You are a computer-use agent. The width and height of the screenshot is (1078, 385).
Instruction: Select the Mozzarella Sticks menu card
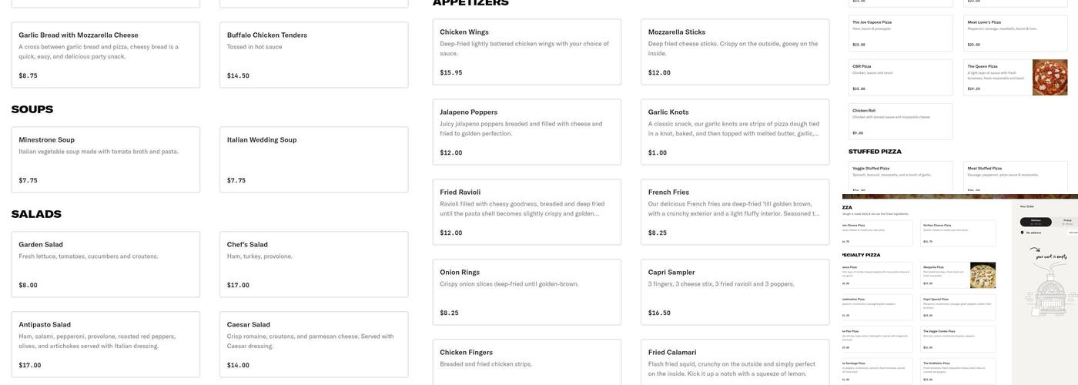[x=735, y=52]
